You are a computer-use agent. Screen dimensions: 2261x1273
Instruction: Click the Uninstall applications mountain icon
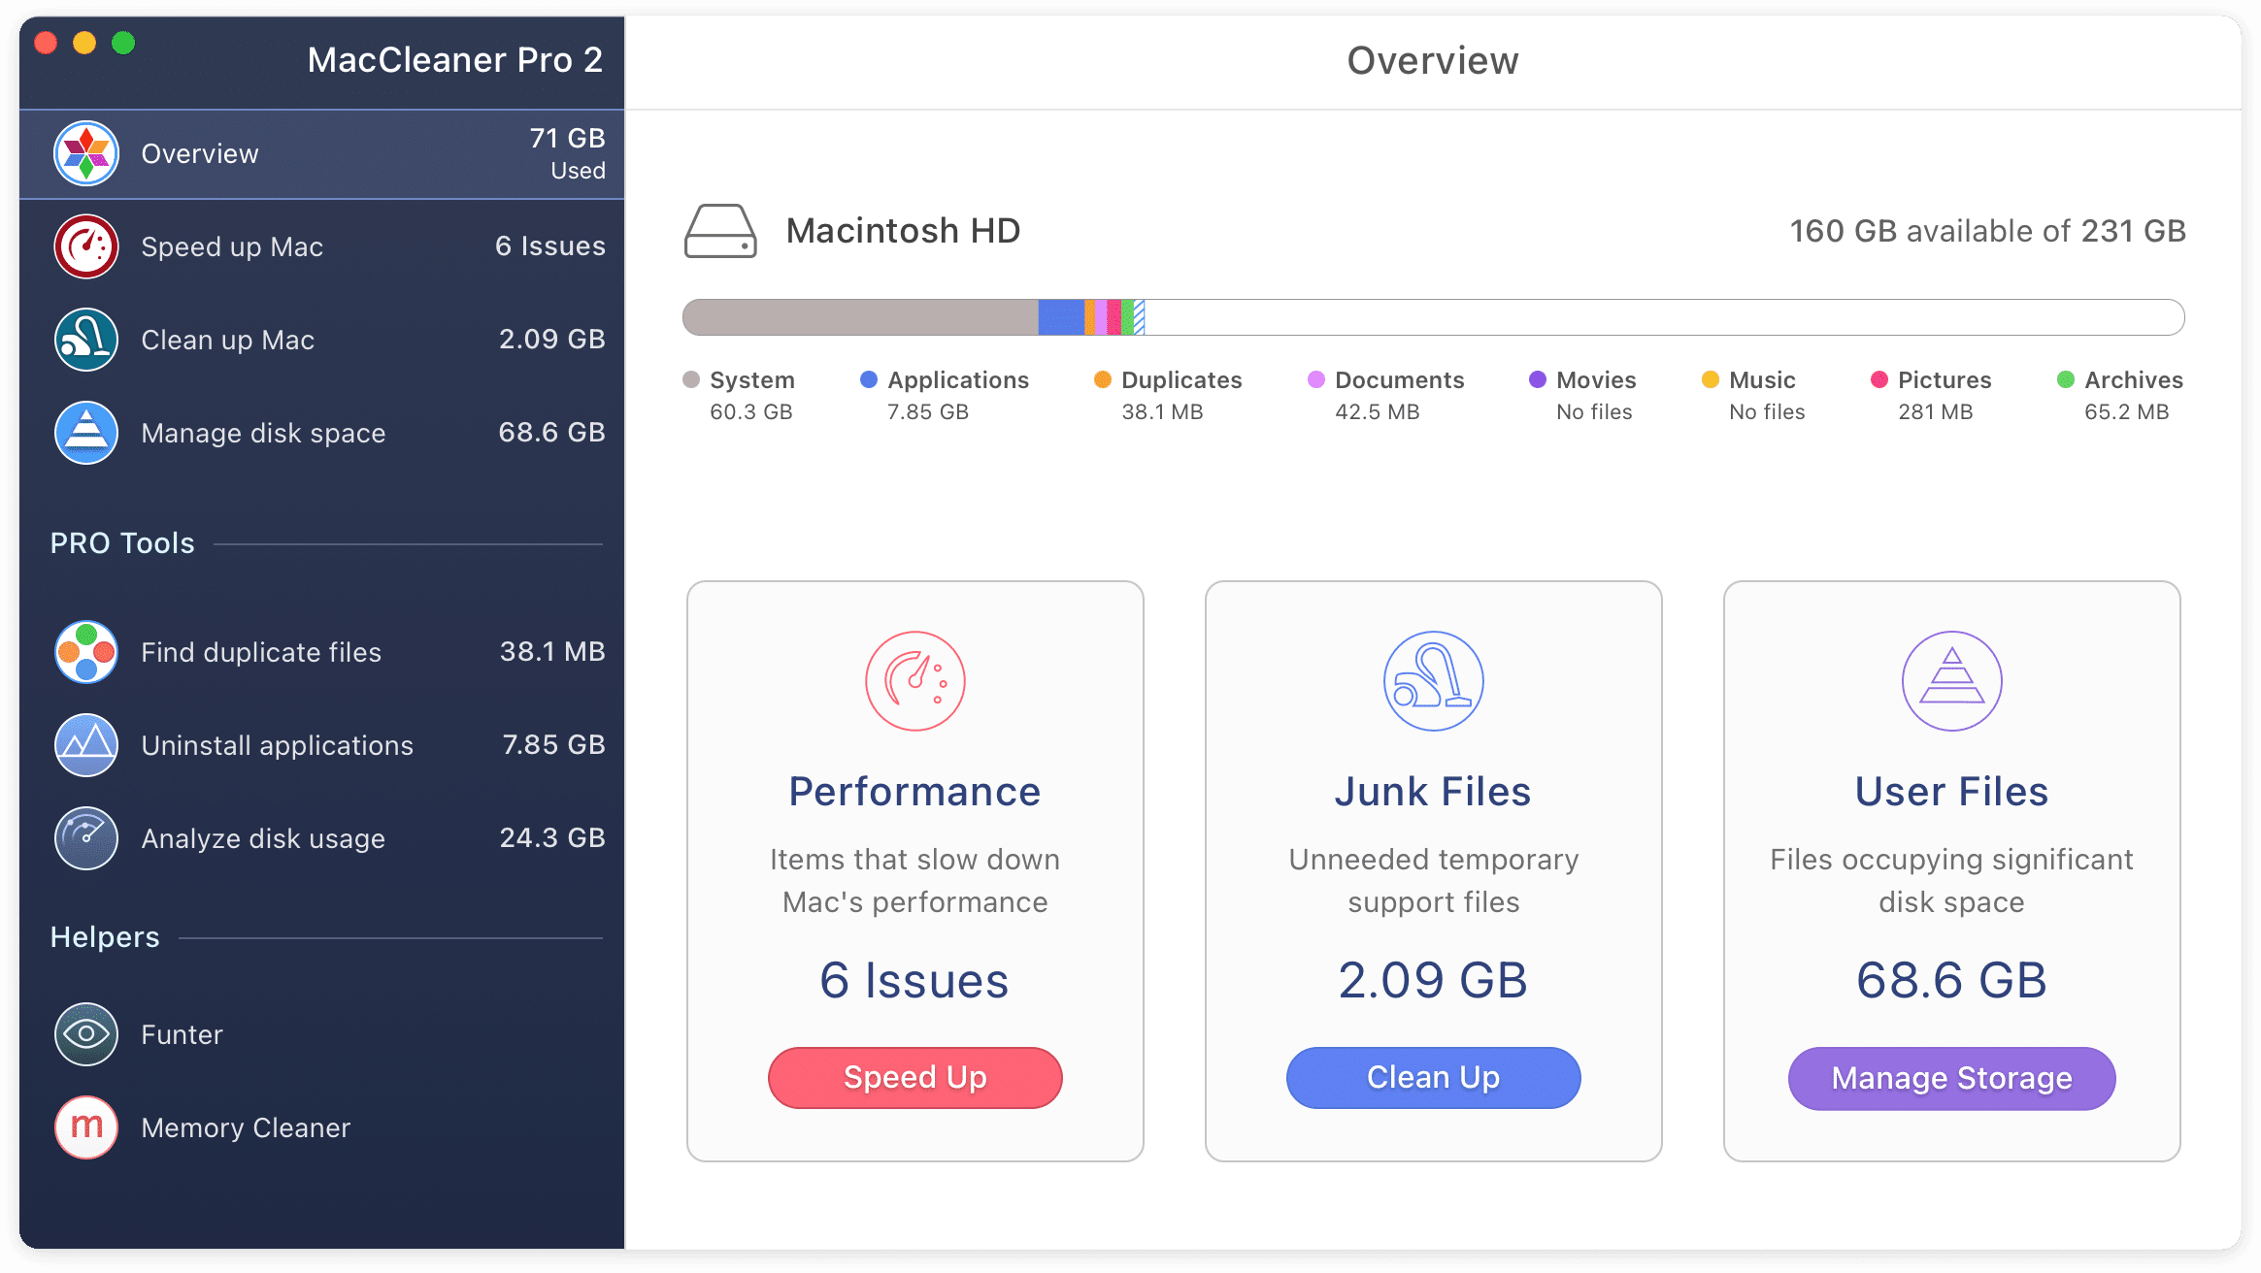tap(86, 744)
